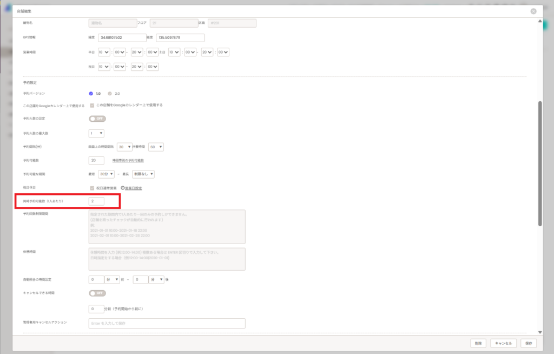Viewport: 554px width, 354px height.
Task: Open the 最短 30分 dropdown
Action: 105,174
